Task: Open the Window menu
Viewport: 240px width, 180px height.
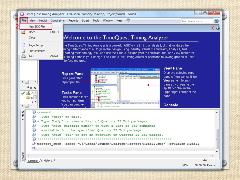Action: pyautogui.click(x=108, y=20)
